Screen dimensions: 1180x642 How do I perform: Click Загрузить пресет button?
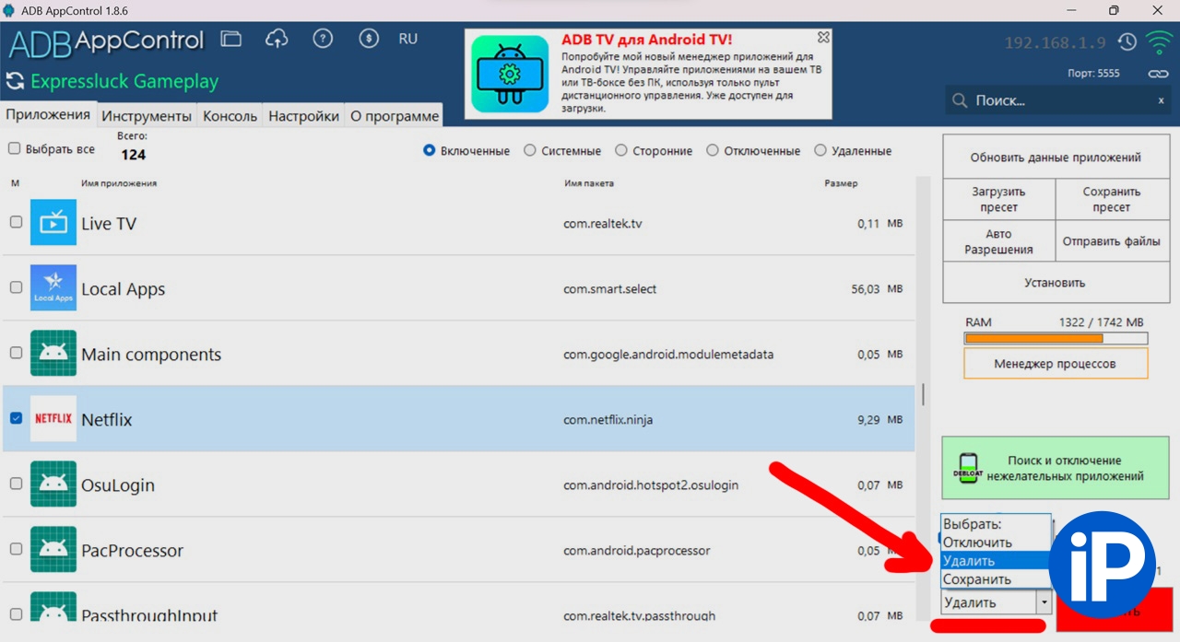click(x=998, y=199)
